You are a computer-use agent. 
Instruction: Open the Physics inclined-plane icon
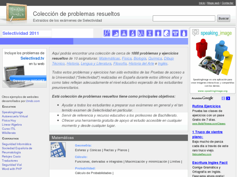point(115,33)
